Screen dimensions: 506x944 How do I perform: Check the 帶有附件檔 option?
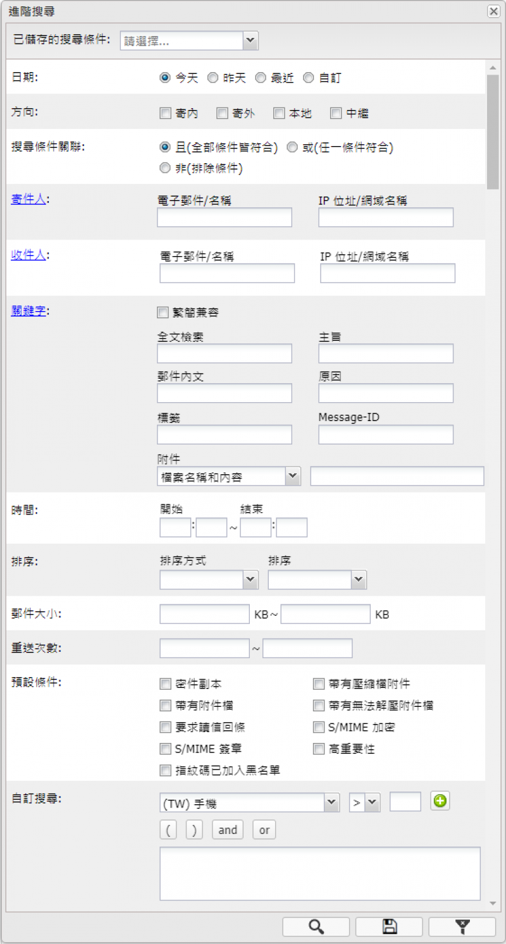tap(165, 706)
